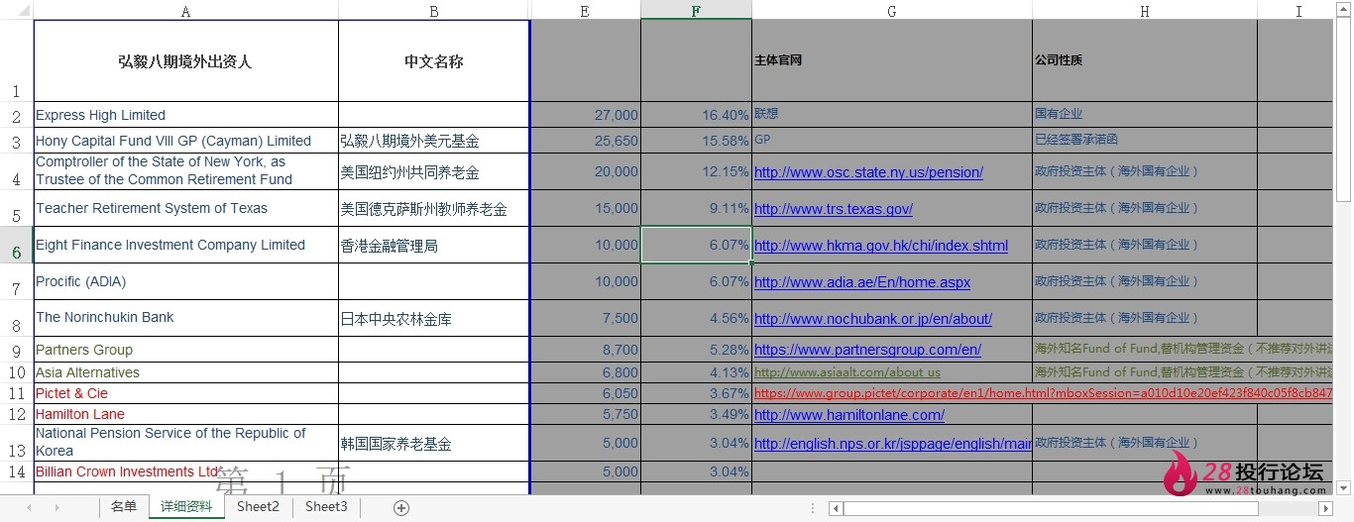Image resolution: width=1354 pixels, height=522 pixels.
Task: Select cell 'Asia Alternatives'
Action: pos(186,372)
